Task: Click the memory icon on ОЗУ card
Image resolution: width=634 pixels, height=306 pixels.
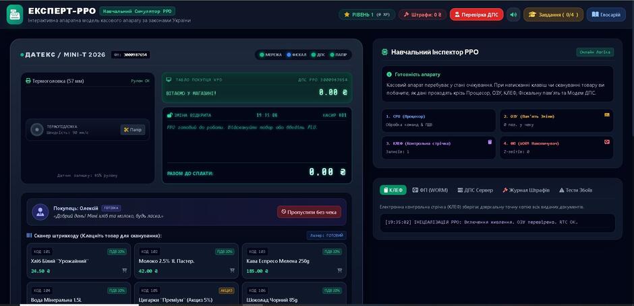Action: 606,115
